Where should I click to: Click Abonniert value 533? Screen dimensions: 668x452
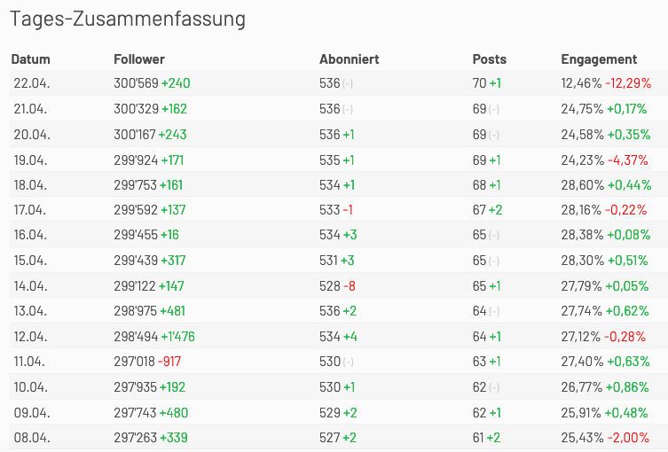pyautogui.click(x=330, y=210)
